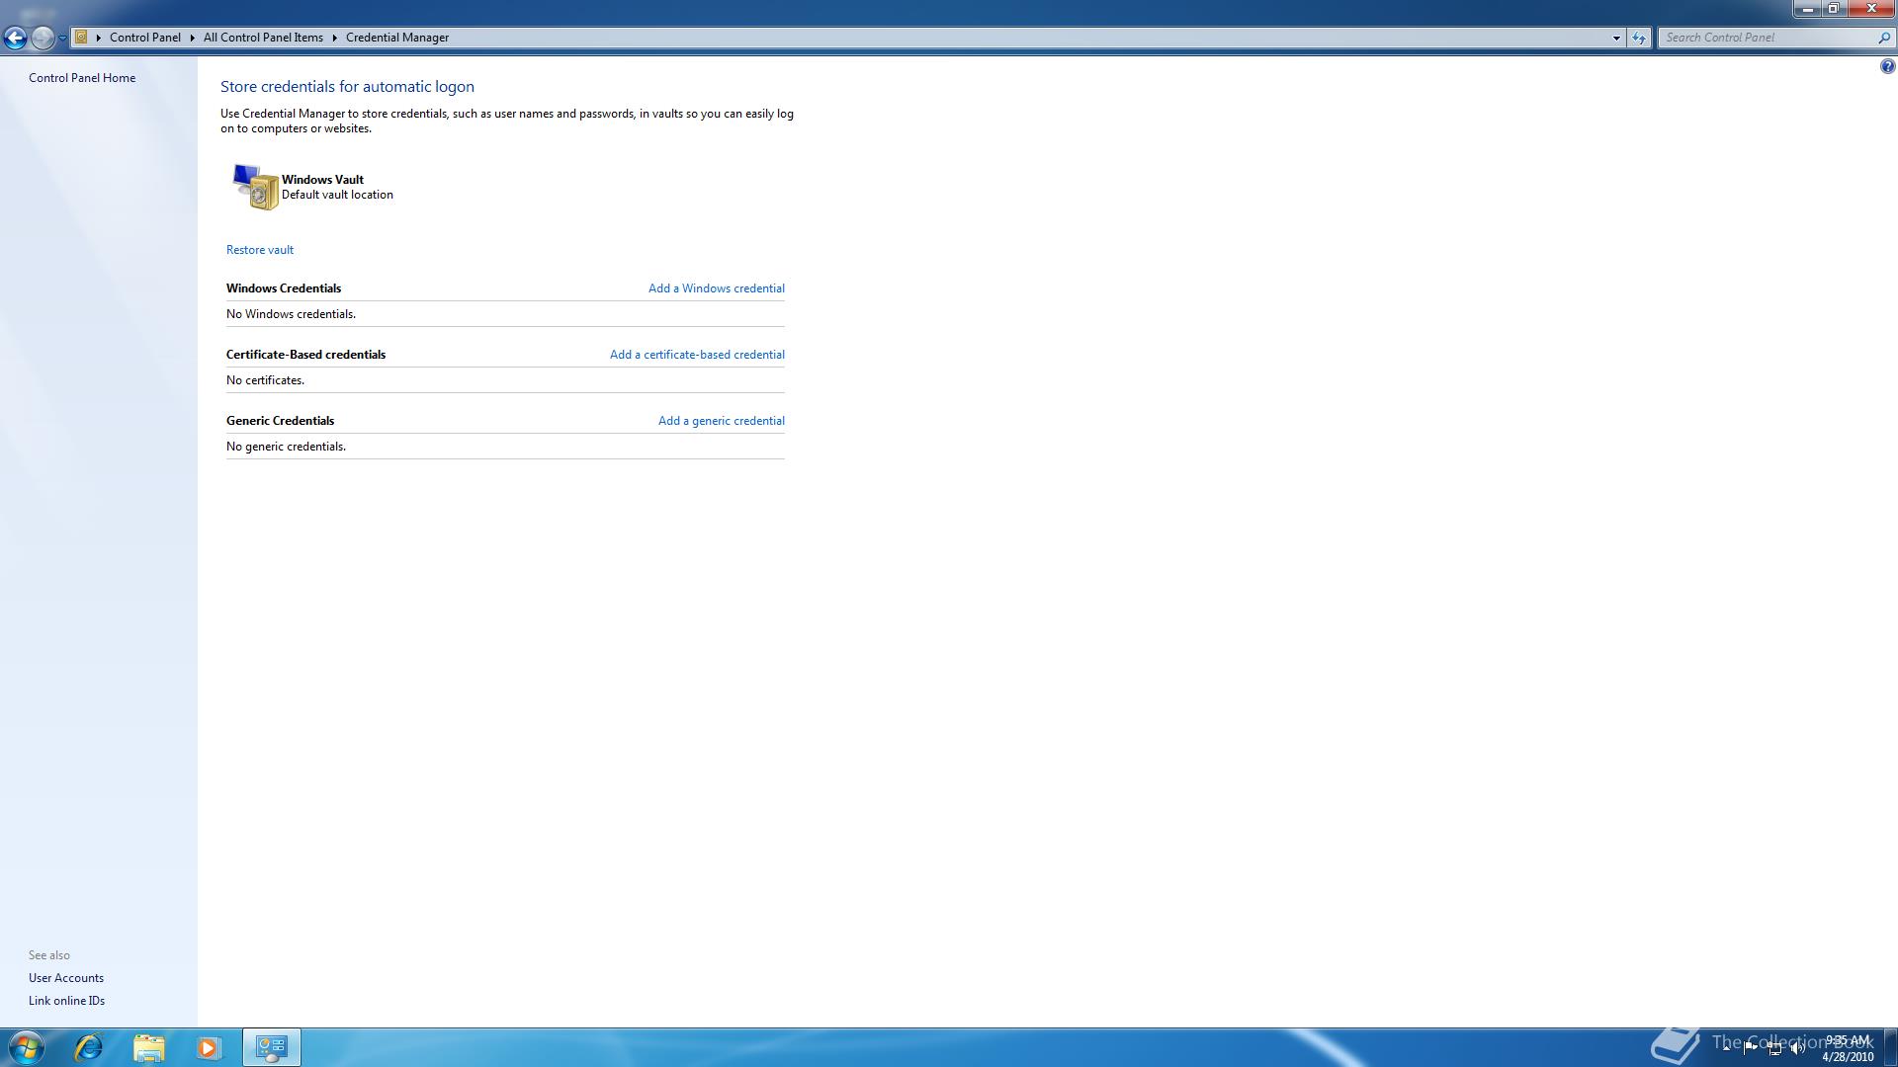Go to Control Panel Home
1898x1067 pixels.
pyautogui.click(x=82, y=78)
